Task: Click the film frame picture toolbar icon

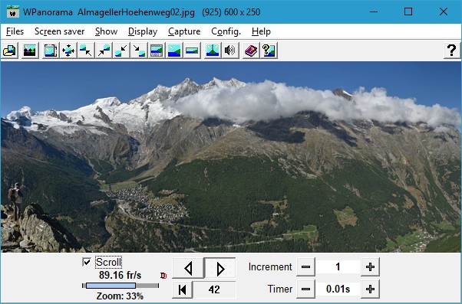Action: pos(51,51)
